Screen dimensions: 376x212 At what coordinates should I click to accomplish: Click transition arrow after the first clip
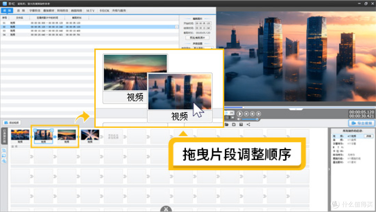(31, 137)
